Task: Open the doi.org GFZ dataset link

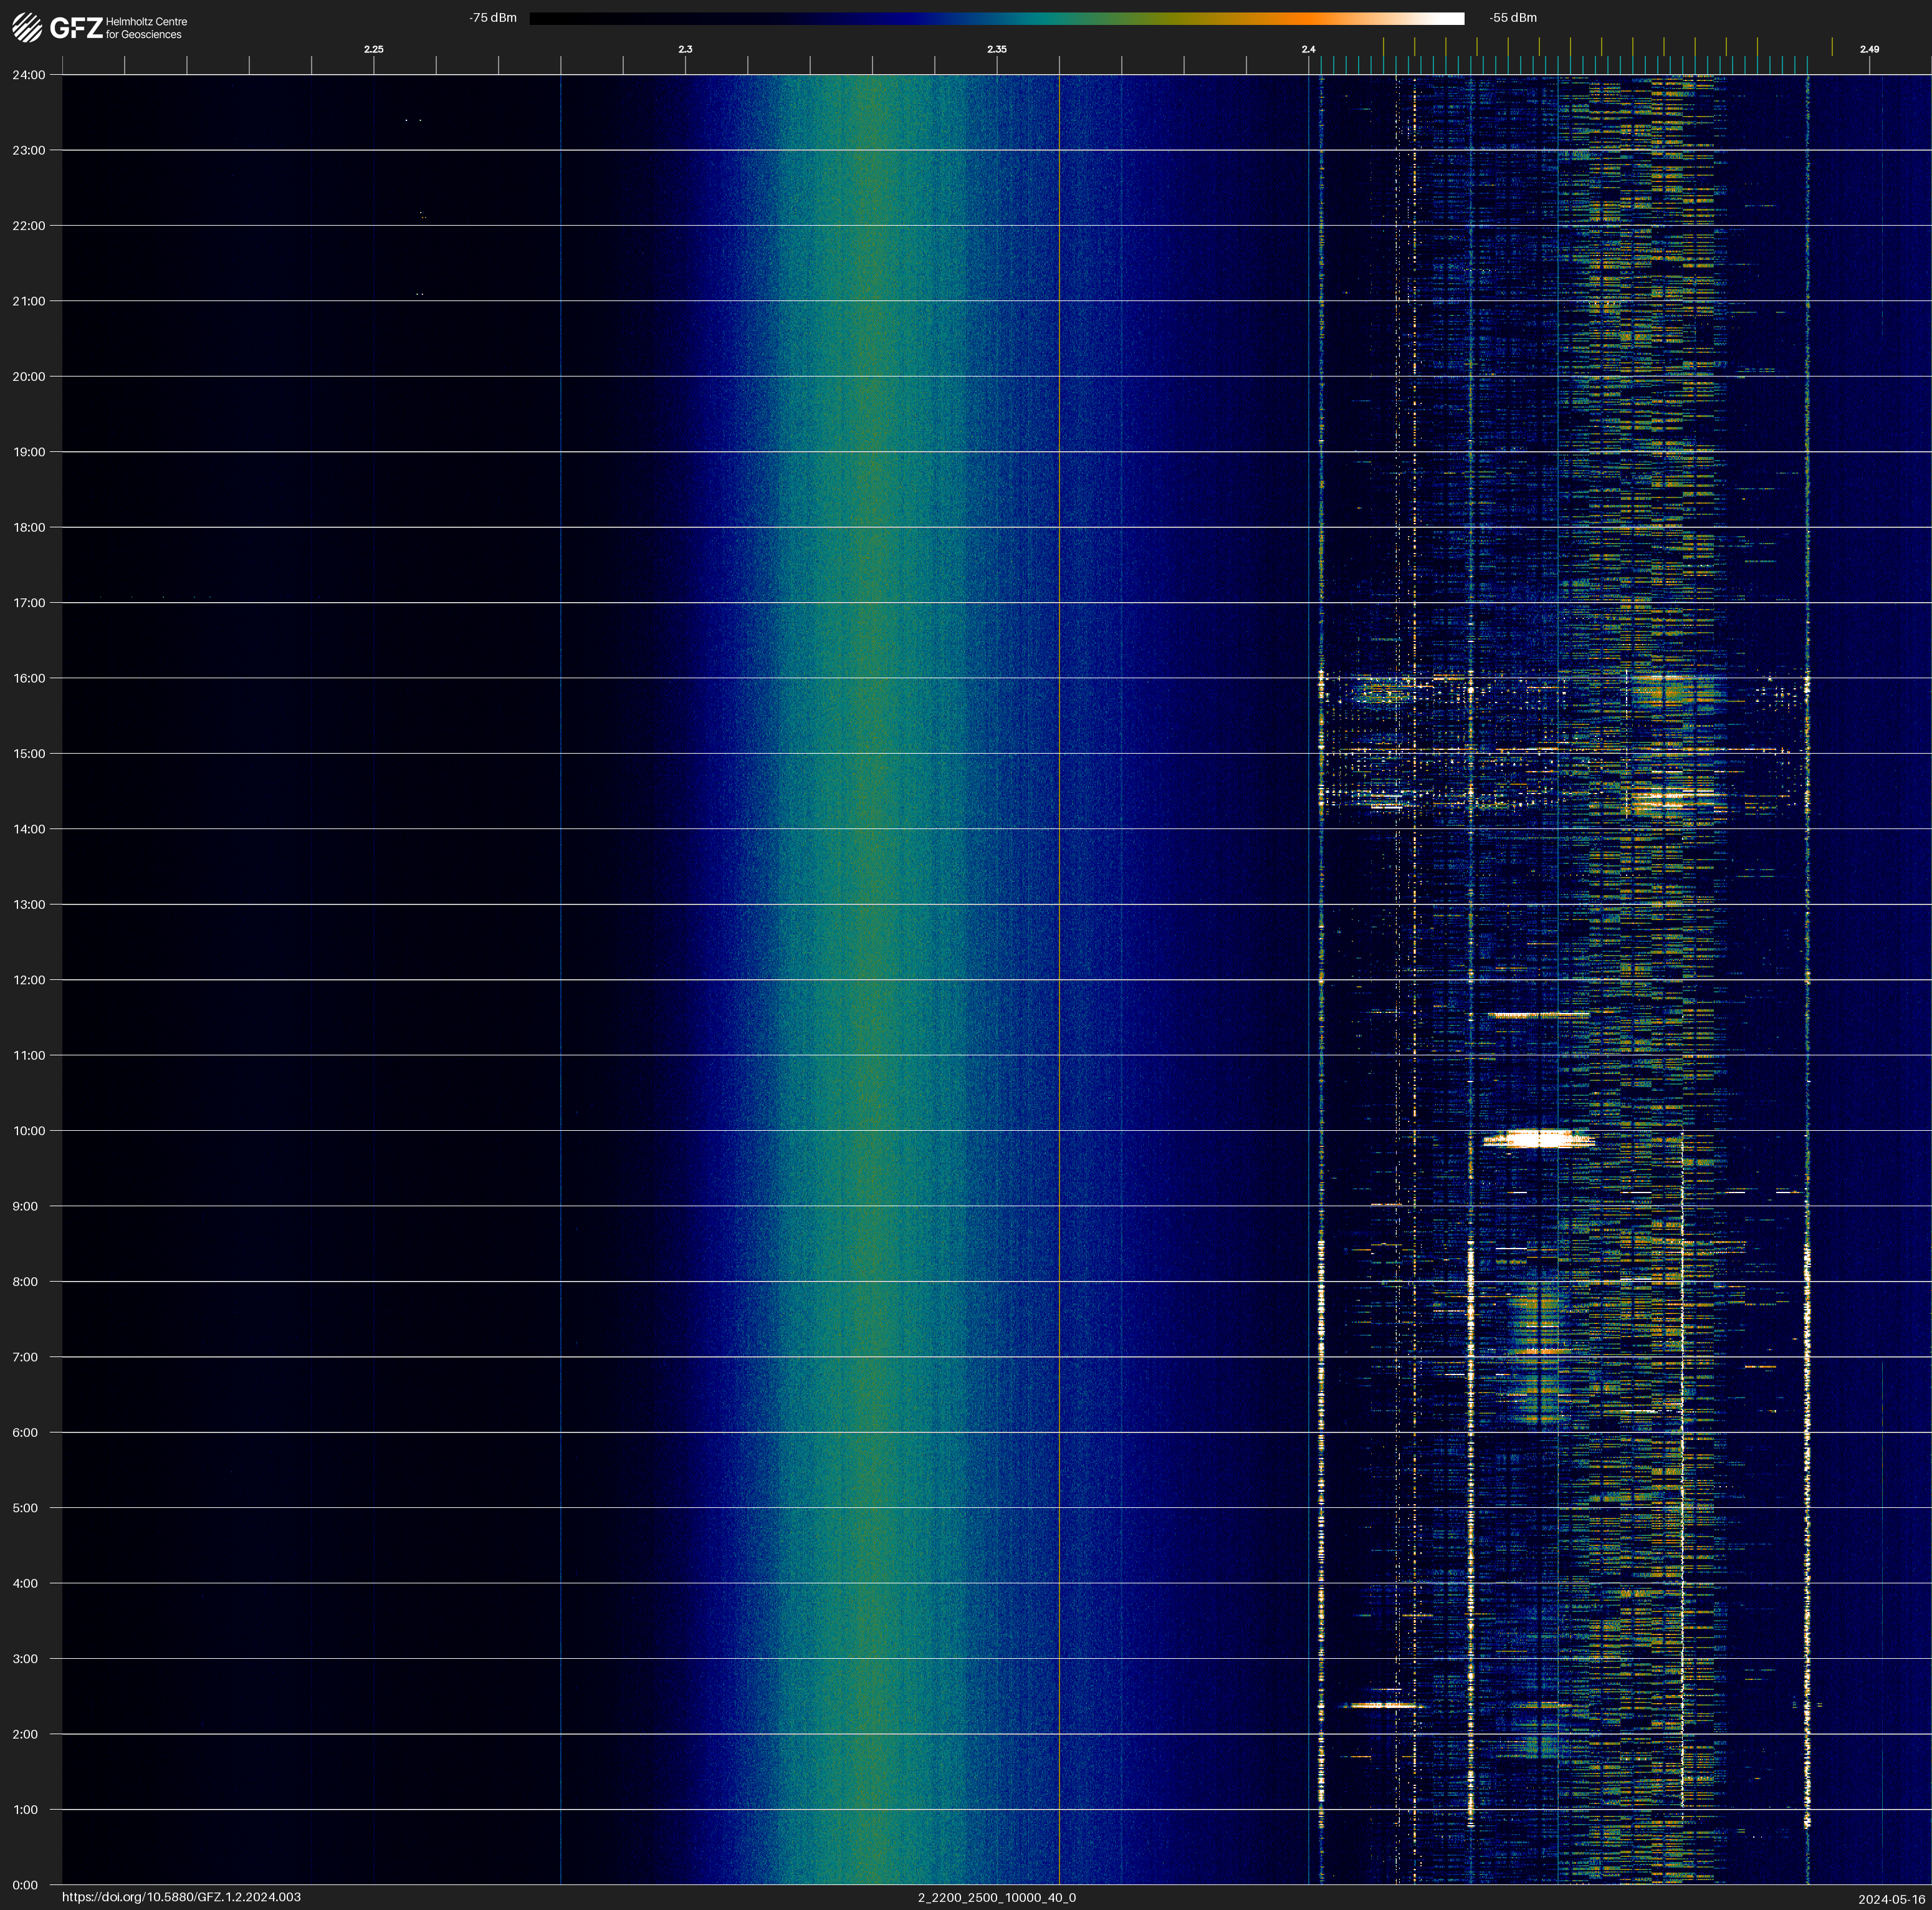Action: [x=181, y=1897]
